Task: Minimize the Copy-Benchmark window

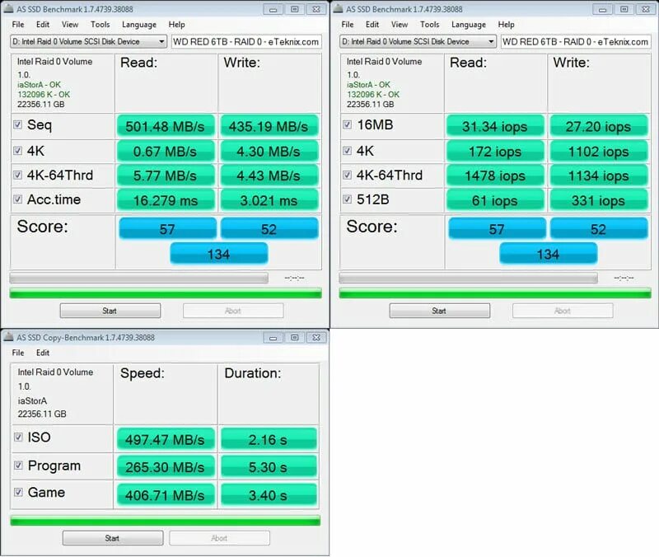Action: pyautogui.click(x=273, y=338)
